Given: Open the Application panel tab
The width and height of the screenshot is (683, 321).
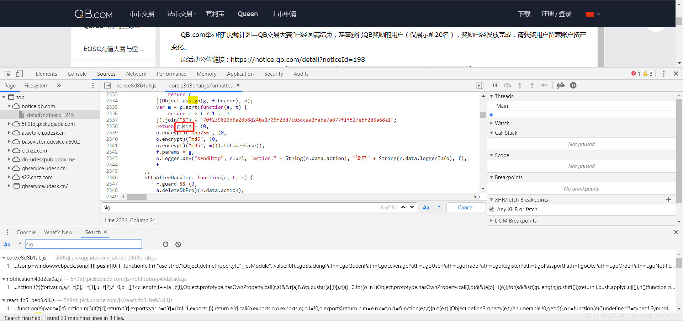Looking at the screenshot, I should (240, 74).
